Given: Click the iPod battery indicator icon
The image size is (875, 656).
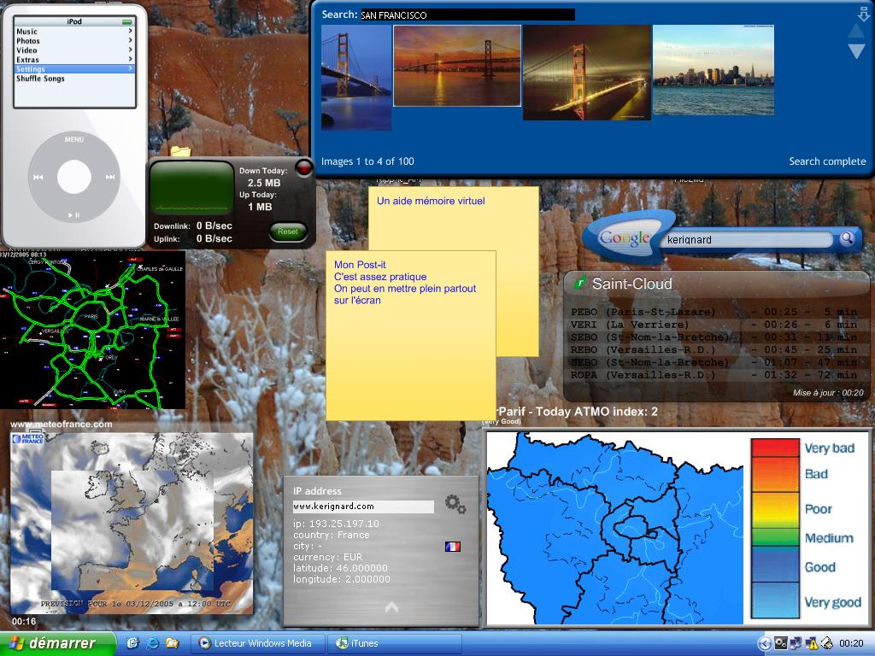Looking at the screenshot, I should [128, 21].
